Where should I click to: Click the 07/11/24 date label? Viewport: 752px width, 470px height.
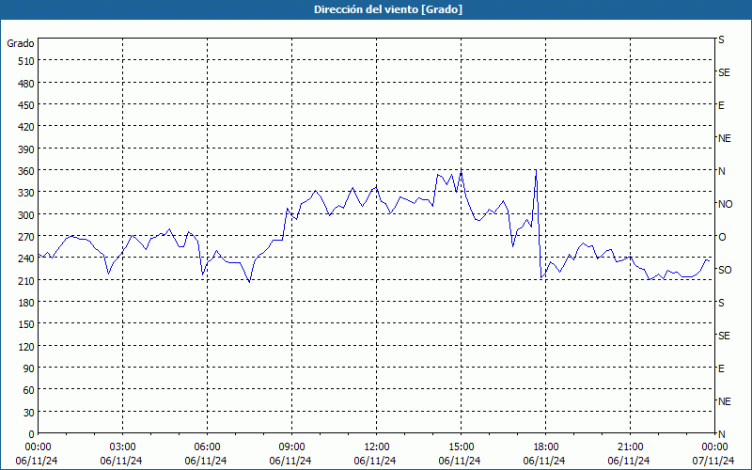click(x=713, y=461)
